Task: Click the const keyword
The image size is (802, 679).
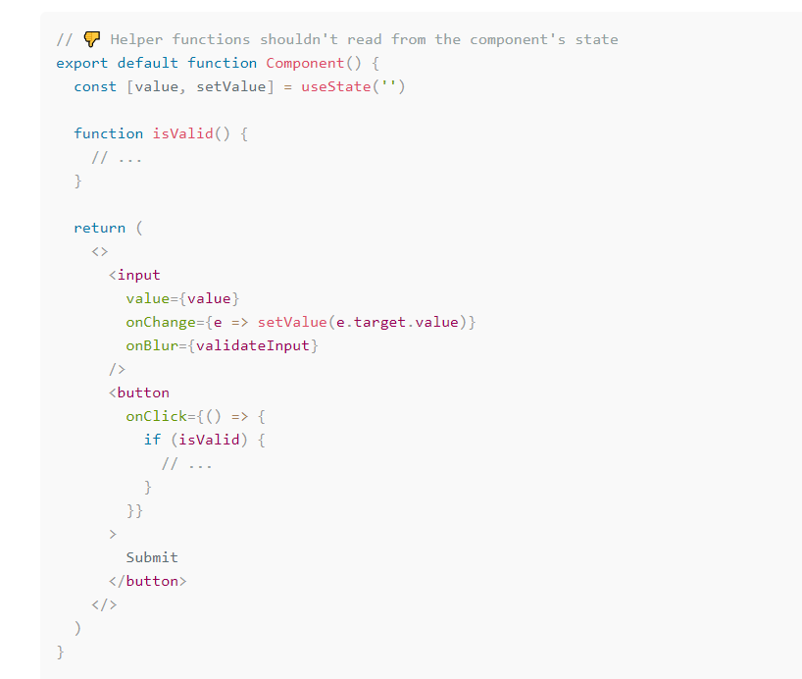Action: click(x=95, y=86)
